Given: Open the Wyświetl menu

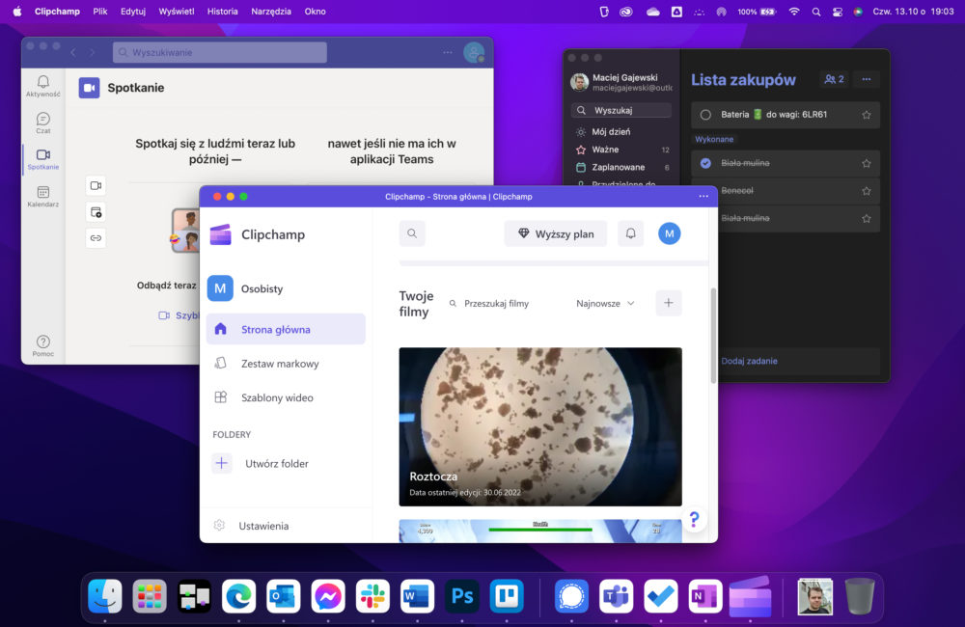Looking at the screenshot, I should 176,11.
